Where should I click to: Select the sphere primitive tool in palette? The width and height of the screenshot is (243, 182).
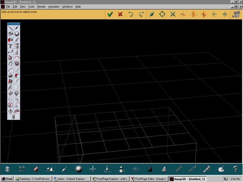pos(17,34)
